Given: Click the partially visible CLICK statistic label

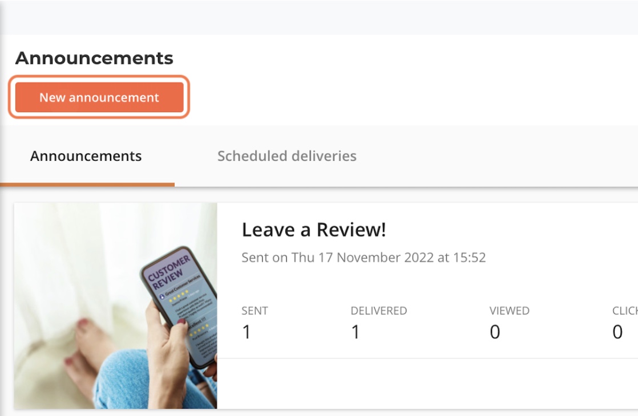Looking at the screenshot, I should pos(625,311).
